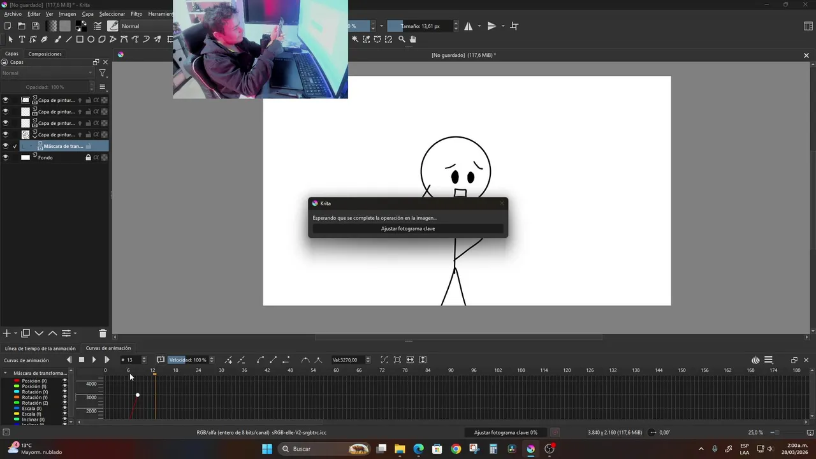816x459 pixels.
Task: Select the Pan hand tool
Action: coord(413,39)
